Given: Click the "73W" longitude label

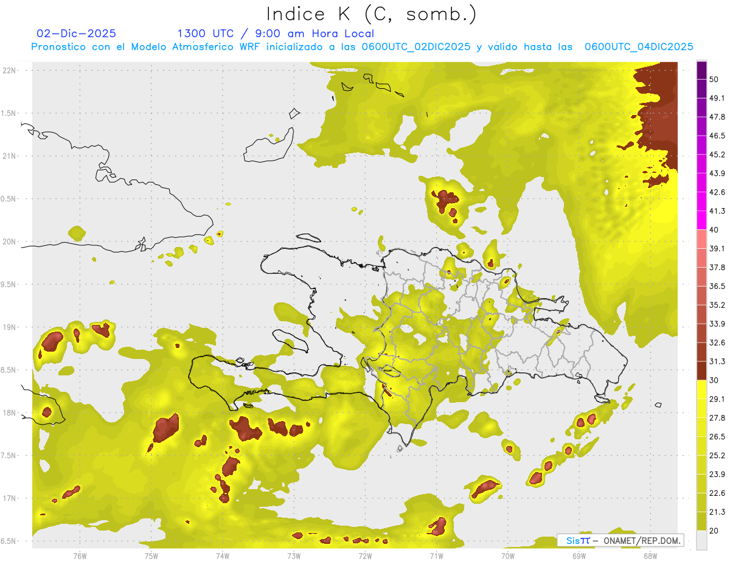Looking at the screenshot, I should (x=294, y=555).
